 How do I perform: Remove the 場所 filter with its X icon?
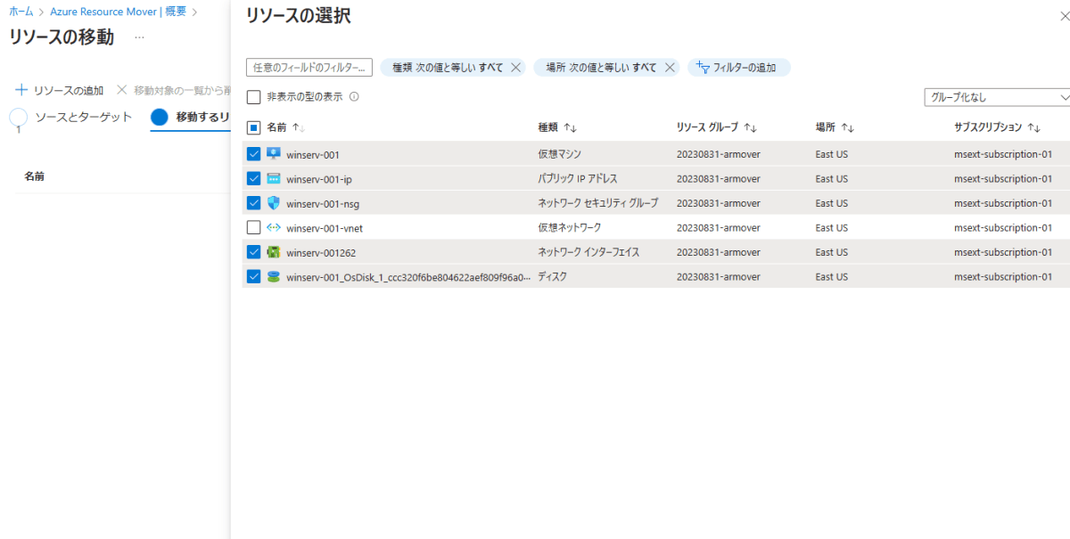[670, 68]
